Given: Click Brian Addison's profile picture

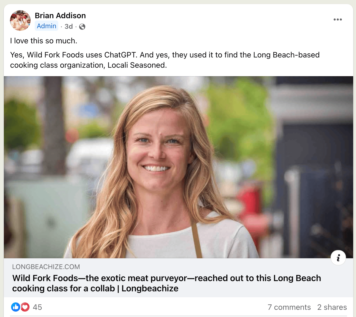Looking at the screenshot, I should tap(20, 21).
